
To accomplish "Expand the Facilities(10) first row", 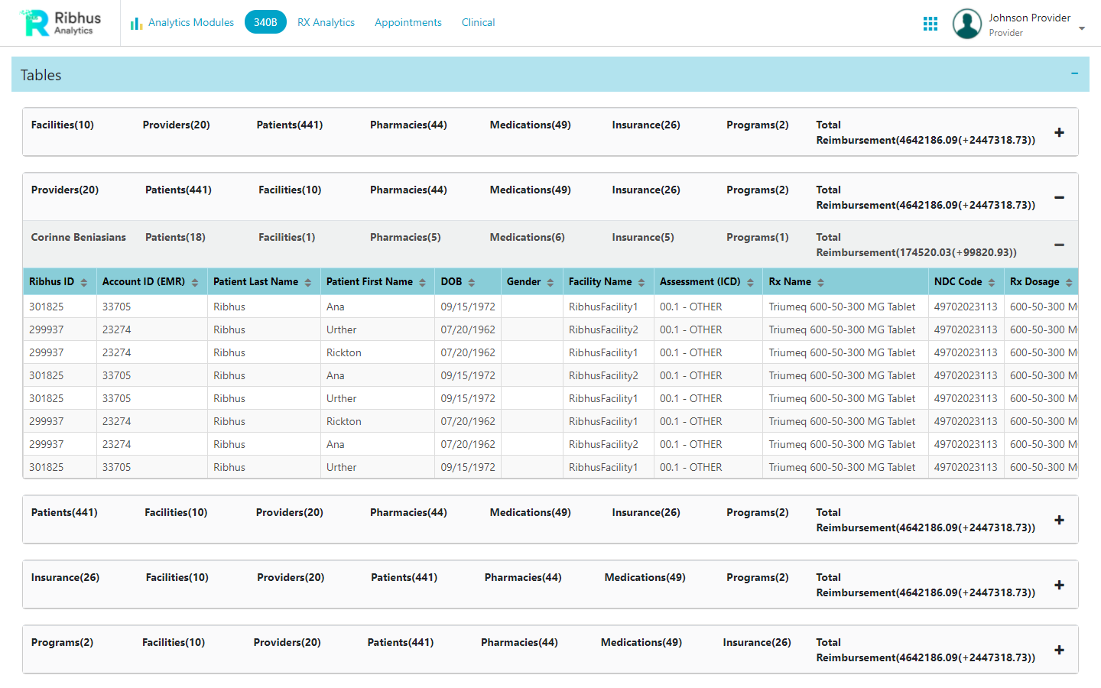I will tap(1059, 133).
